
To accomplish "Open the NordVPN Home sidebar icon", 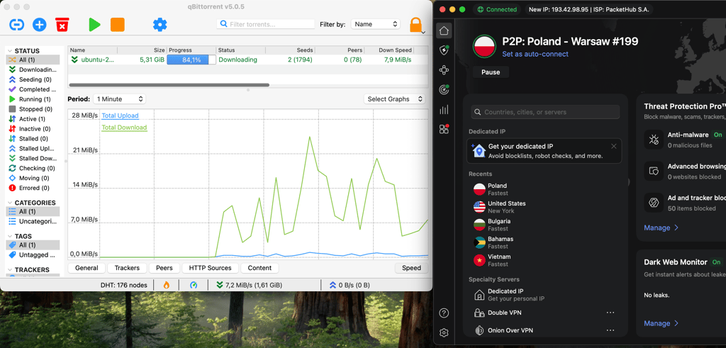I will (x=444, y=31).
